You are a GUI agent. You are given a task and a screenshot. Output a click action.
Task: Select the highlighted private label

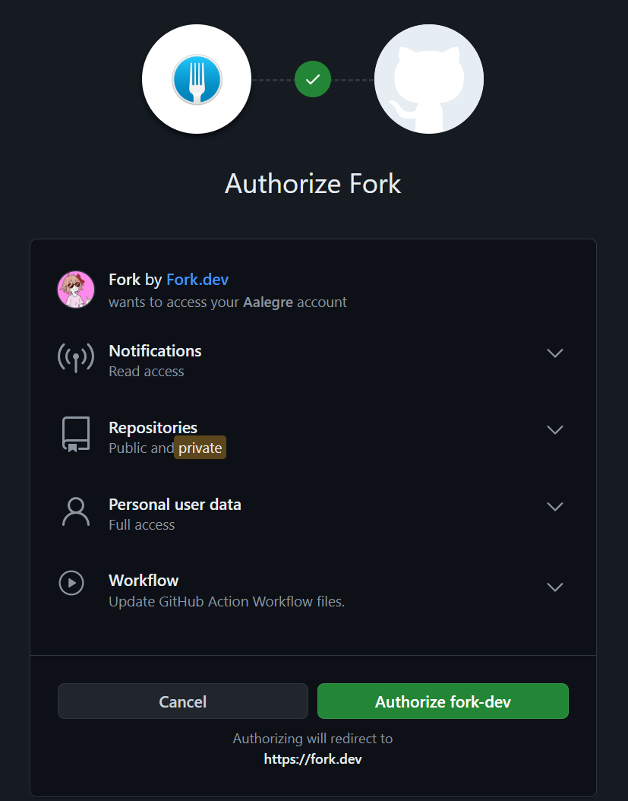pos(200,448)
